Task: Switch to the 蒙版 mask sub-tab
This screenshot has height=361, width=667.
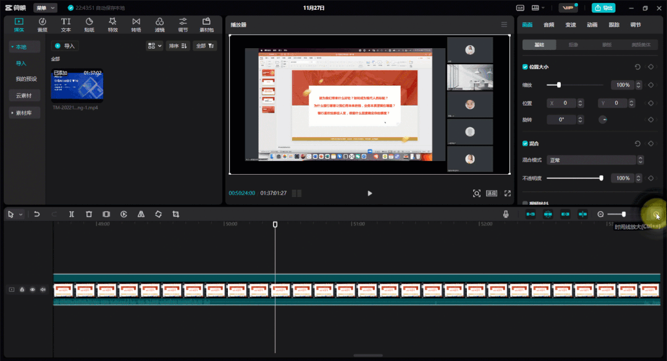Action: pyautogui.click(x=607, y=44)
